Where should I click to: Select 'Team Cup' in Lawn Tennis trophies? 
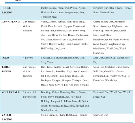coord(98,53)
